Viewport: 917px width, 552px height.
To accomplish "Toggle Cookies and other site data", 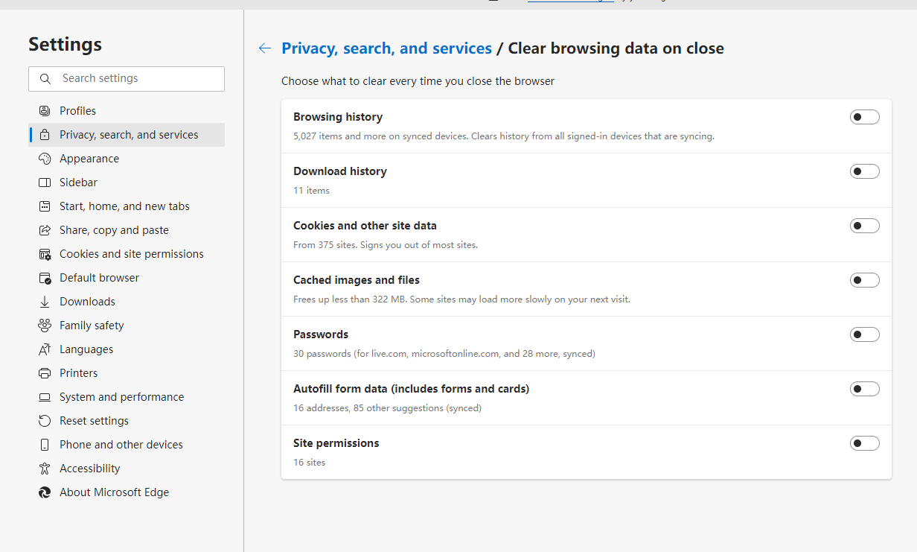I will 864,226.
